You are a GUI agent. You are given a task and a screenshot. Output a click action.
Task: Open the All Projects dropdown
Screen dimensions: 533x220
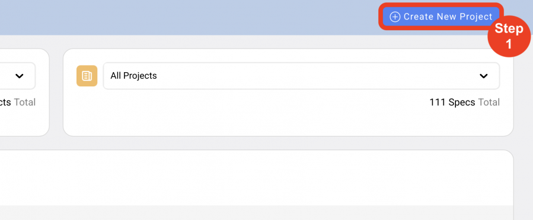pyautogui.click(x=301, y=76)
